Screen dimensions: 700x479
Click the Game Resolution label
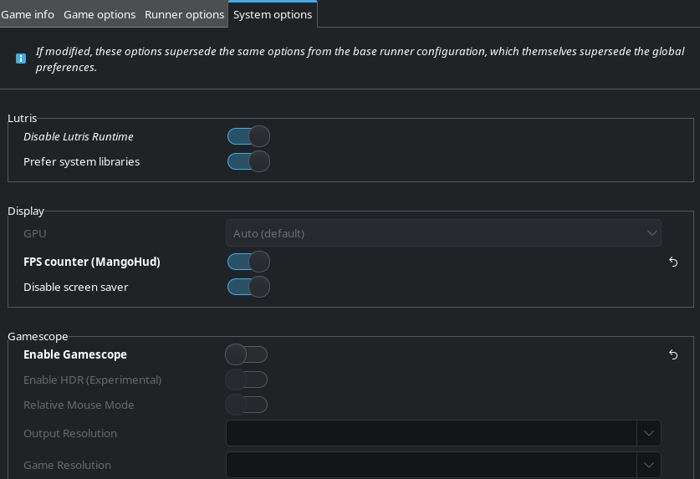tap(68, 465)
